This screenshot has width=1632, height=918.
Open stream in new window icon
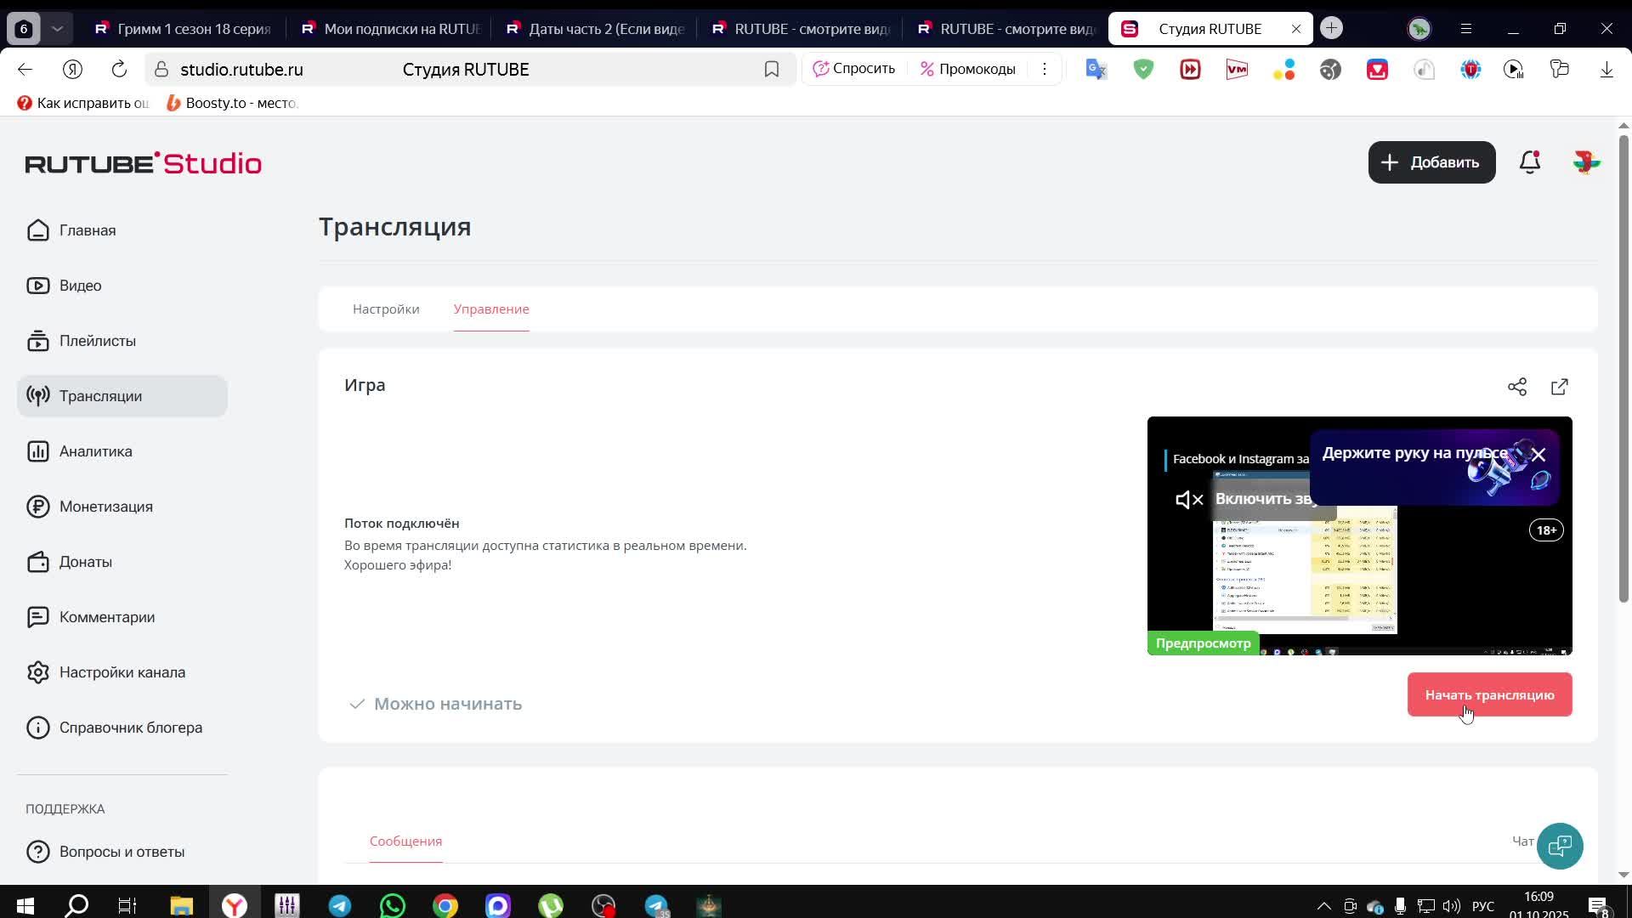point(1560,388)
